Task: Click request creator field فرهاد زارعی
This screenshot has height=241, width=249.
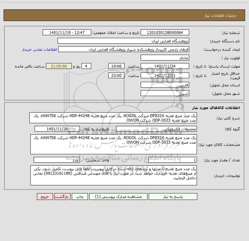Action: click(x=124, y=49)
